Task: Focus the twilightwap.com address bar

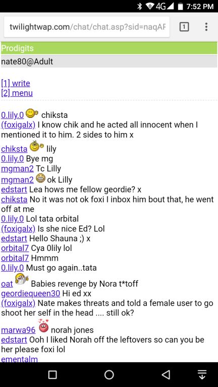Action: click(x=87, y=27)
